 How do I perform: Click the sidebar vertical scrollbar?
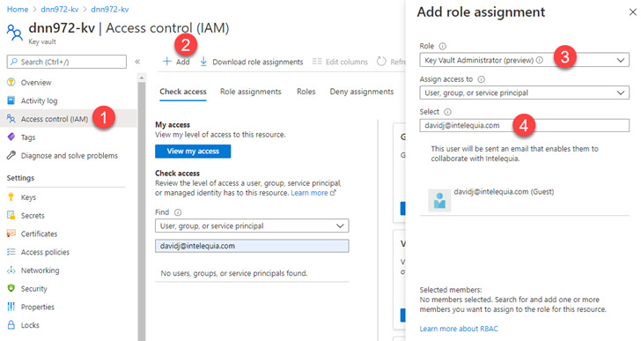142,211
